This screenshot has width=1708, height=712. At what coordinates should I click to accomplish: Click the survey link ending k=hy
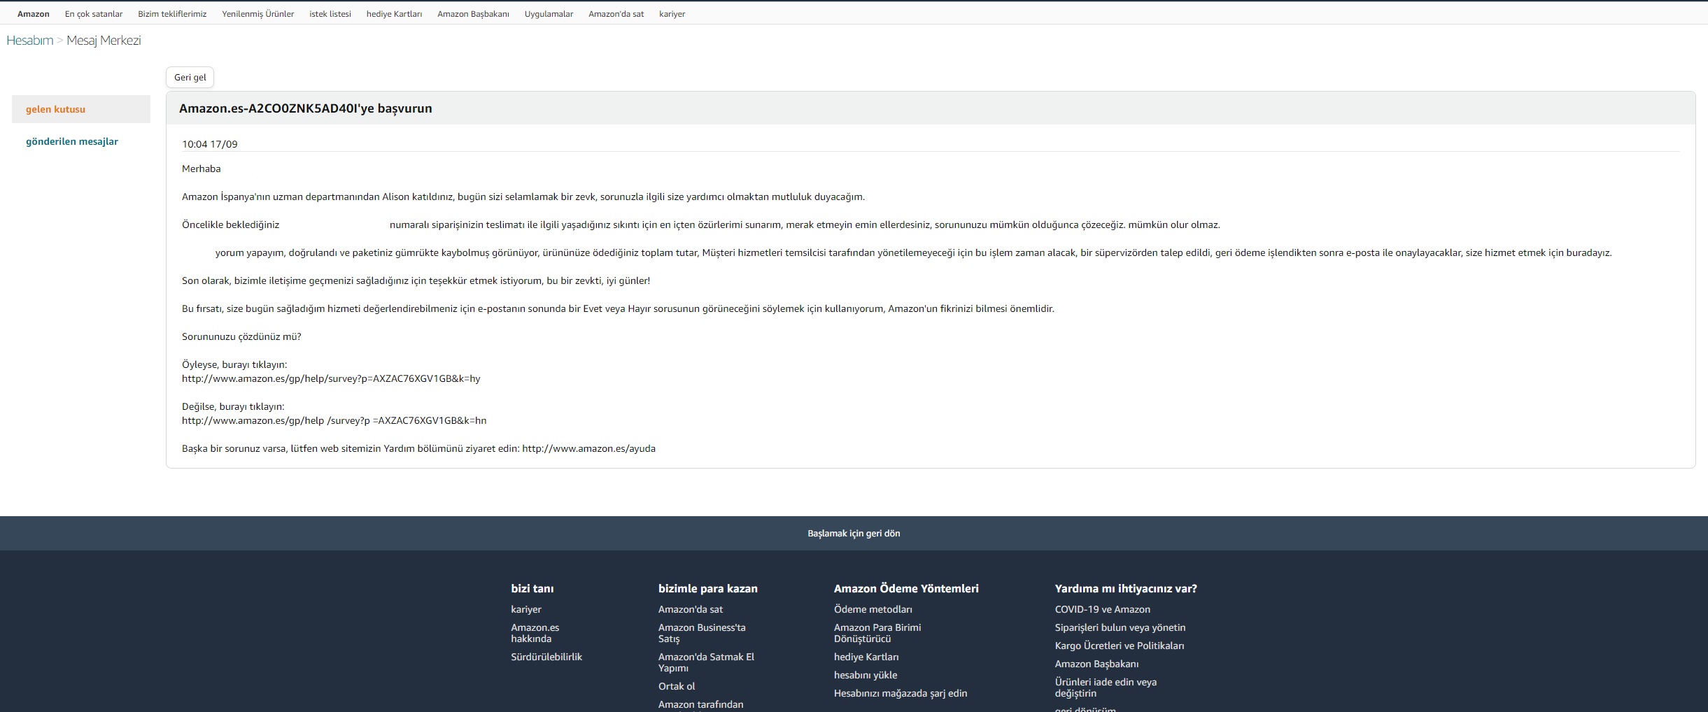click(x=331, y=378)
